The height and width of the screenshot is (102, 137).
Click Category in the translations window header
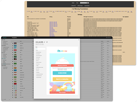pyautogui.click(x=73, y=3)
